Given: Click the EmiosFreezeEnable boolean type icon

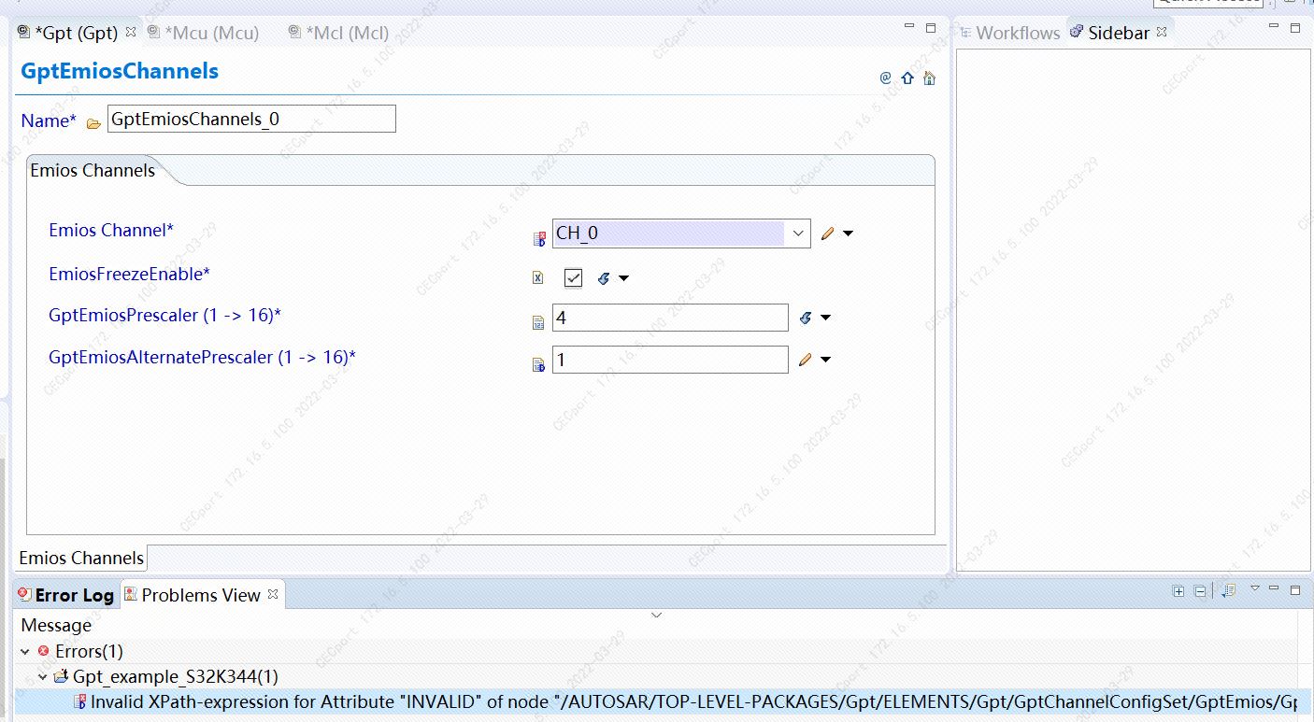Looking at the screenshot, I should coord(538,277).
